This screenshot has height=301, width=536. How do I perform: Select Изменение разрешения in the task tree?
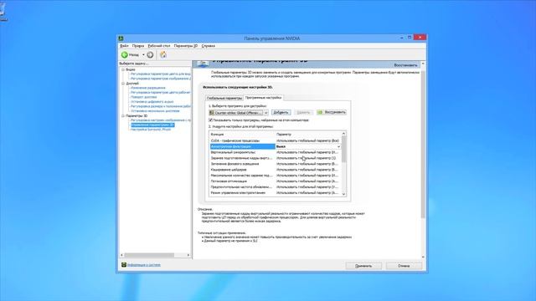pos(147,88)
